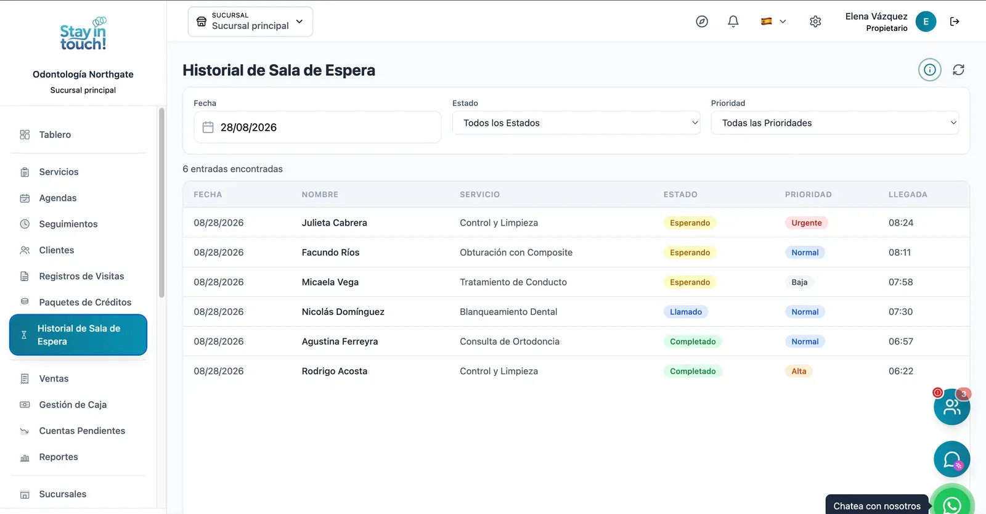
Task: Open the settings gear icon
Action: tap(815, 22)
